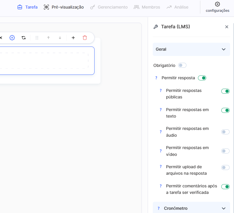Open configurações in the top right

[217, 7]
